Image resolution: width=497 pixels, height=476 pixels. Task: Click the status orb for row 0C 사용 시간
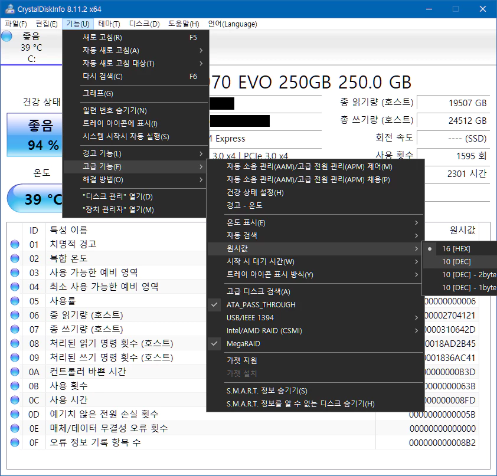[15, 400]
